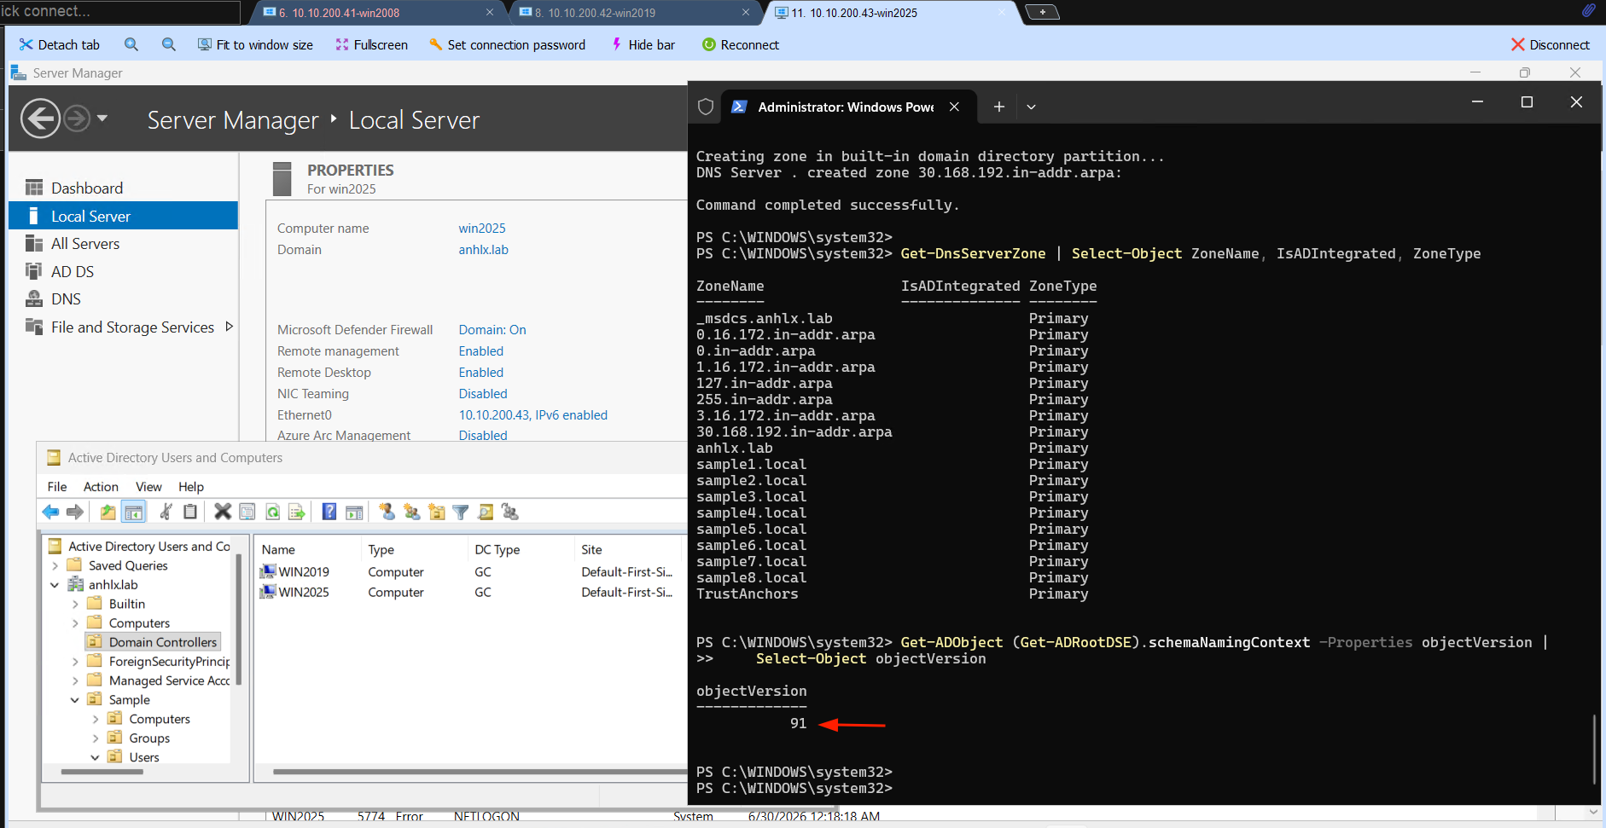Expand Groups under Sample OU
Image resolution: width=1606 pixels, height=828 pixels.
[x=96, y=738]
